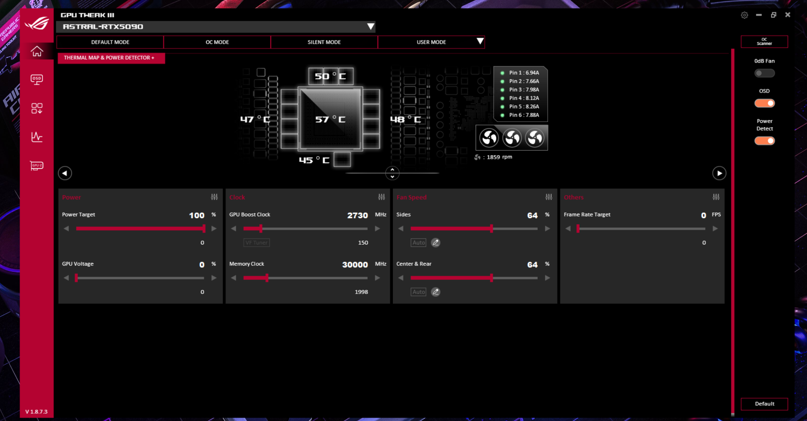The width and height of the screenshot is (807, 421).
Task: Open Fan Speed panel settings icon
Action: tap(549, 197)
